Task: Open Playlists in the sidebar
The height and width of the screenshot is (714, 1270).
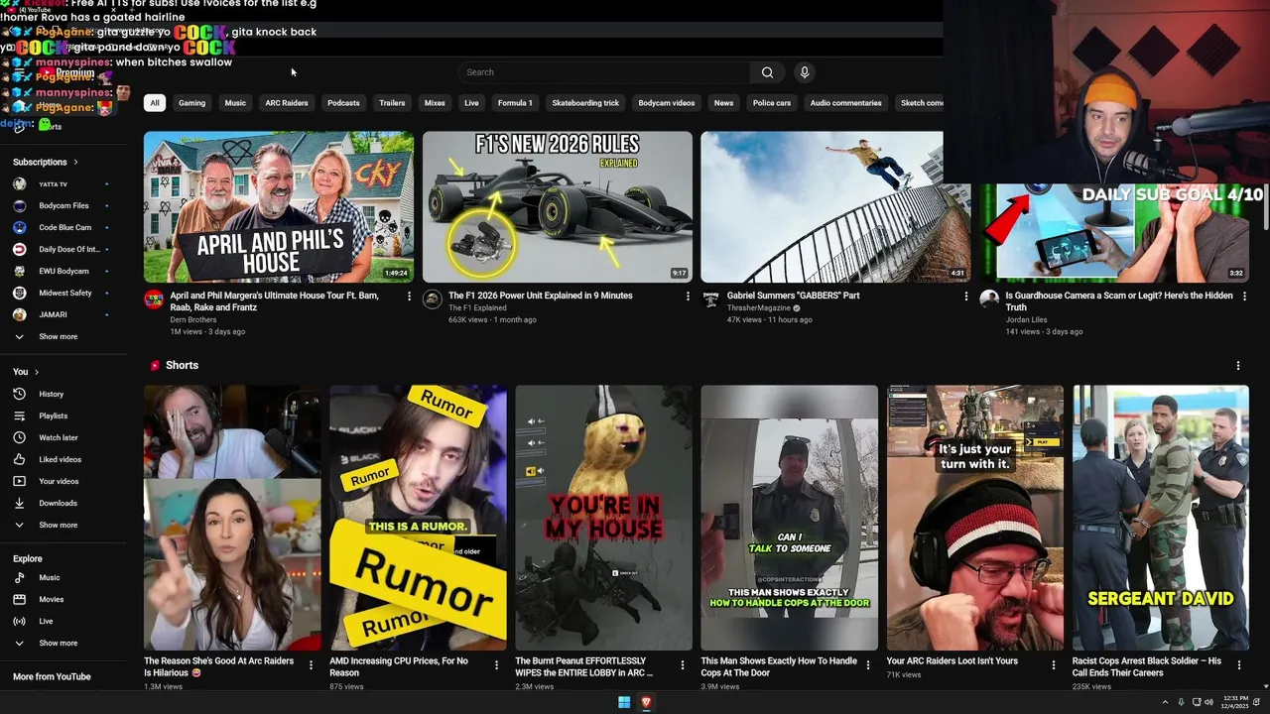Action: click(x=54, y=416)
